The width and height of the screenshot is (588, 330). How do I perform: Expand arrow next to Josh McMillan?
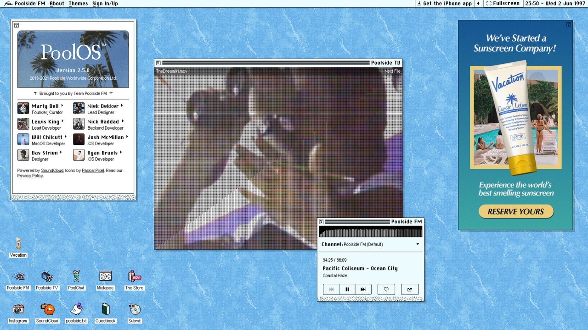(127, 137)
